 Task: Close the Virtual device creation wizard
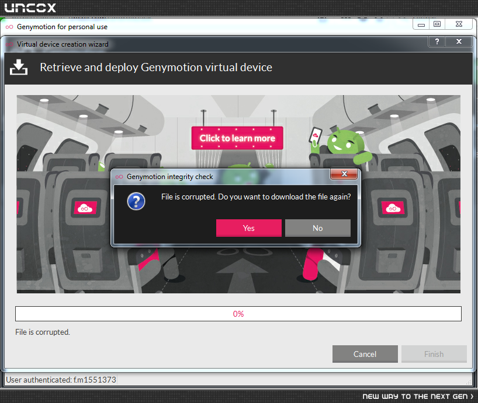tap(459, 41)
